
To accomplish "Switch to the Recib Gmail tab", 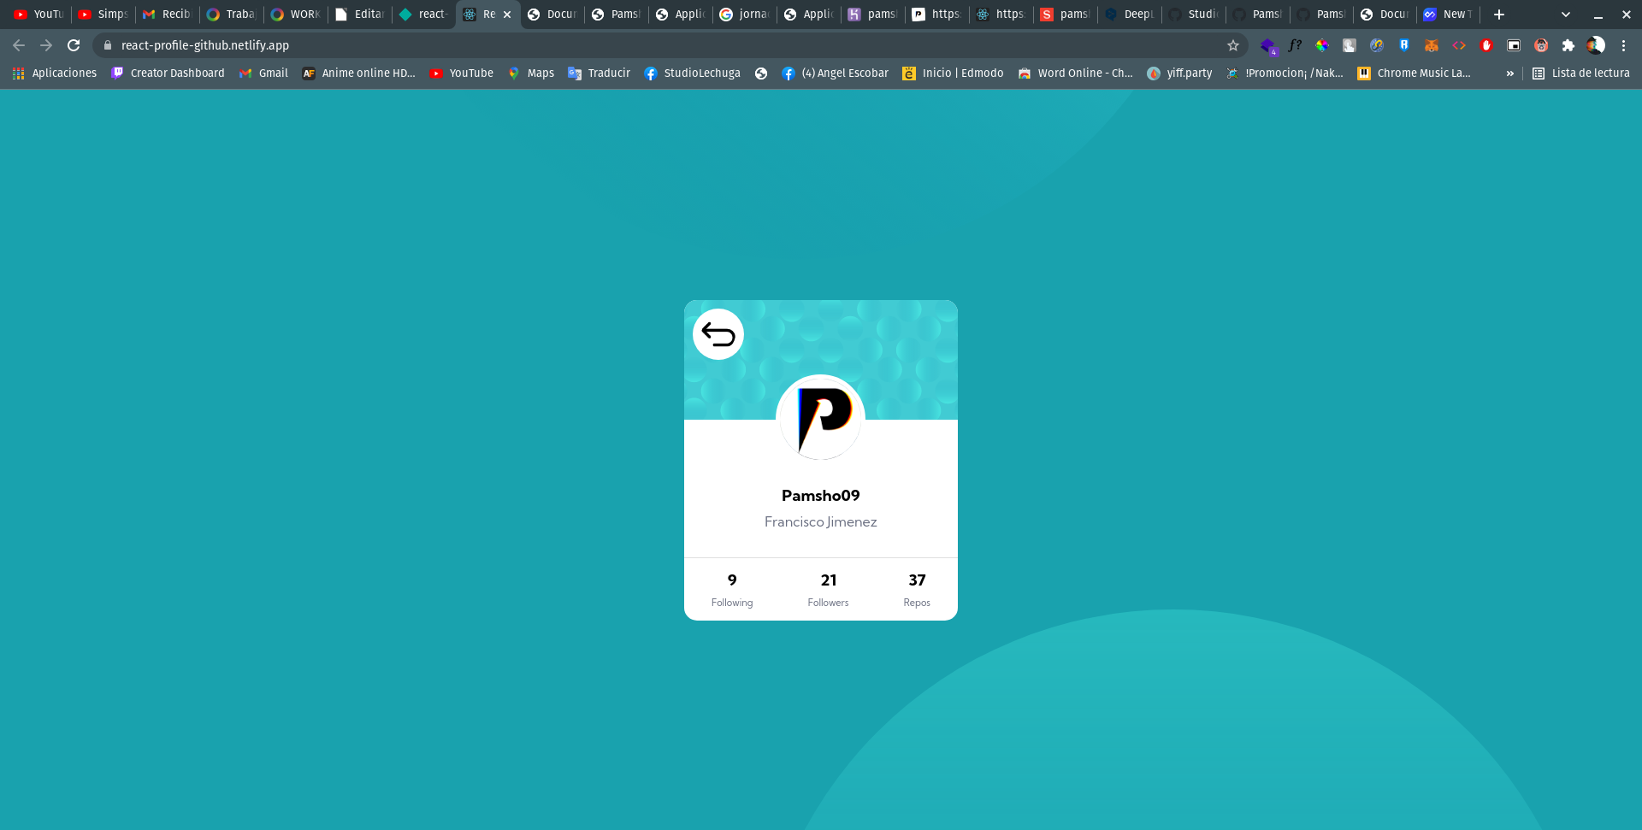I will point(168,15).
